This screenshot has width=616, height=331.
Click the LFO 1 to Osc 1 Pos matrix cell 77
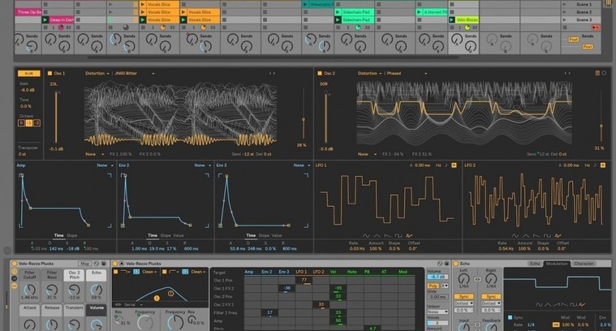[x=304, y=281]
